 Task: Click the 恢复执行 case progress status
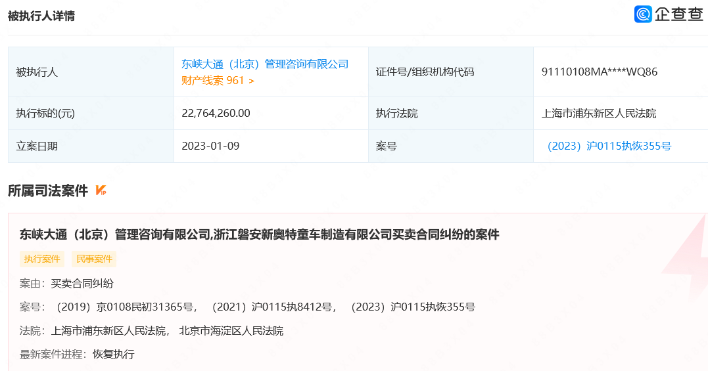coord(113,354)
